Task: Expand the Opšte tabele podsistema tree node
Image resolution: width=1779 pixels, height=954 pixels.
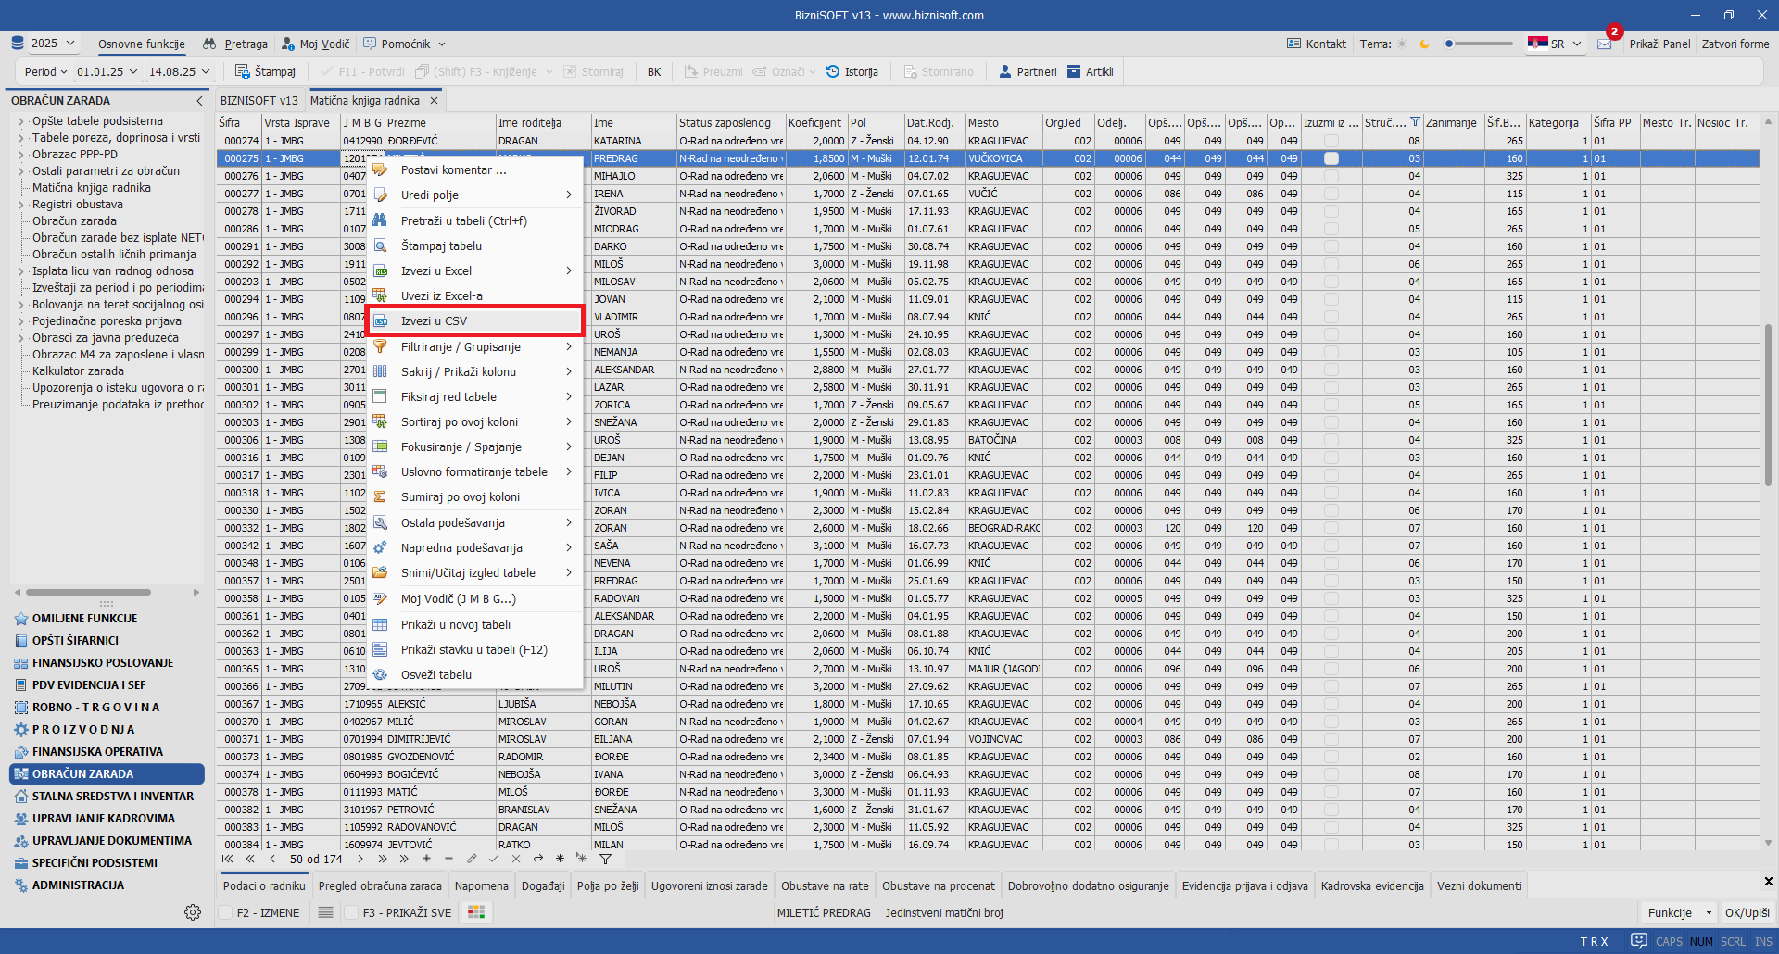Action: (x=20, y=121)
